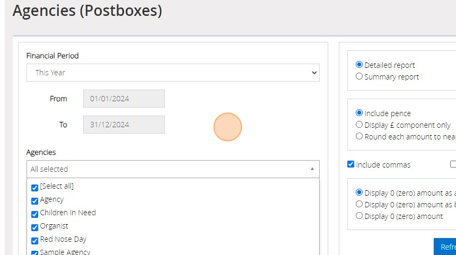This screenshot has height=255, width=456.
Task: Uncheck the Sample Agency checkbox
Action: [x=34, y=253]
